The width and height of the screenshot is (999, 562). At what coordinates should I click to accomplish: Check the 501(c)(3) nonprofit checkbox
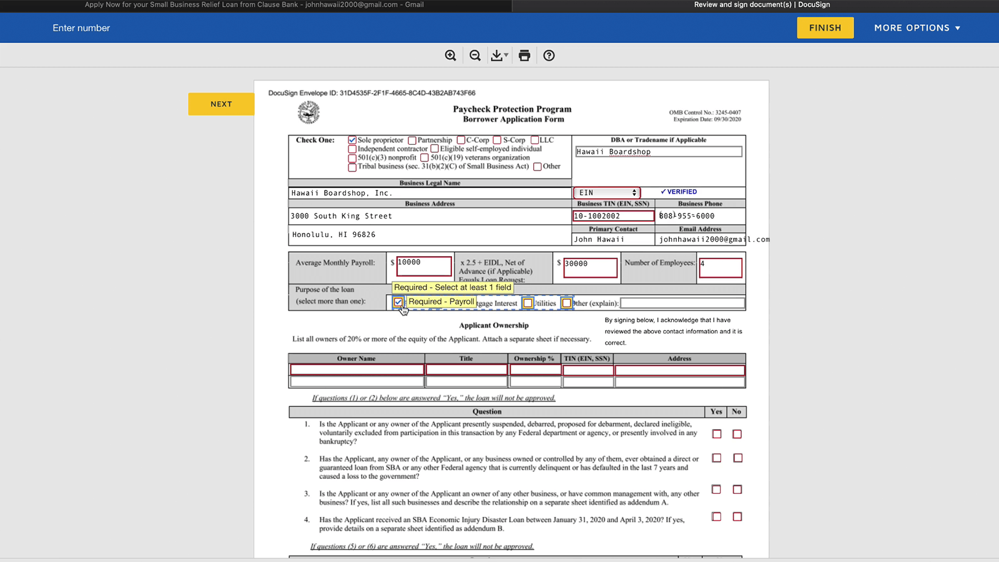coord(352,158)
